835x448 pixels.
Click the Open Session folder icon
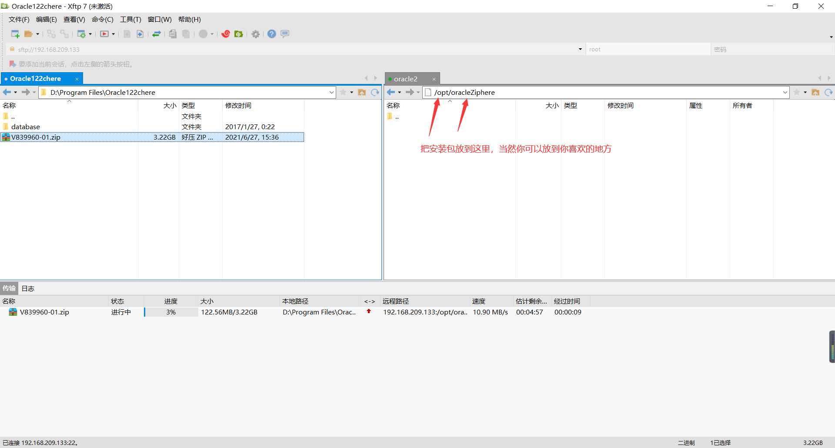28,34
